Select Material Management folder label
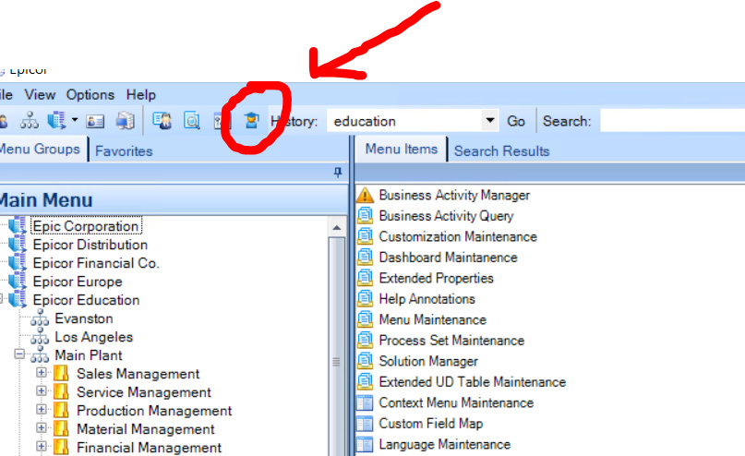The image size is (745, 456). click(145, 429)
